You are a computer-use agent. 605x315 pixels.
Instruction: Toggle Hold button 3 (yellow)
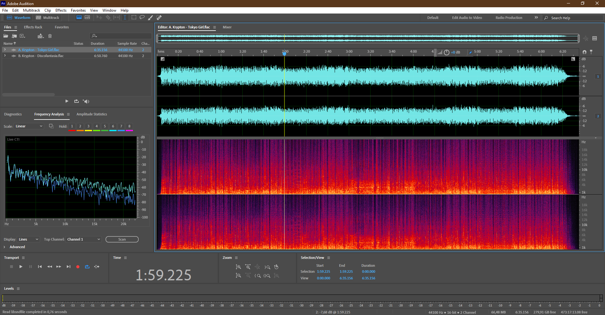88,126
